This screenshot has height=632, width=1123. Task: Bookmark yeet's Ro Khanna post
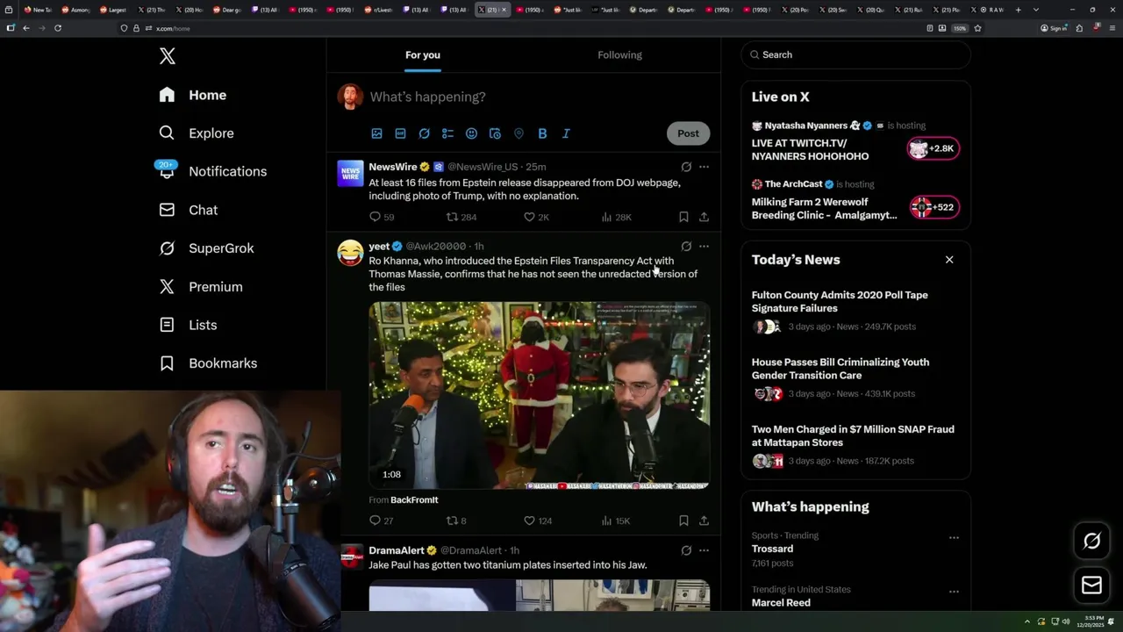click(x=683, y=521)
